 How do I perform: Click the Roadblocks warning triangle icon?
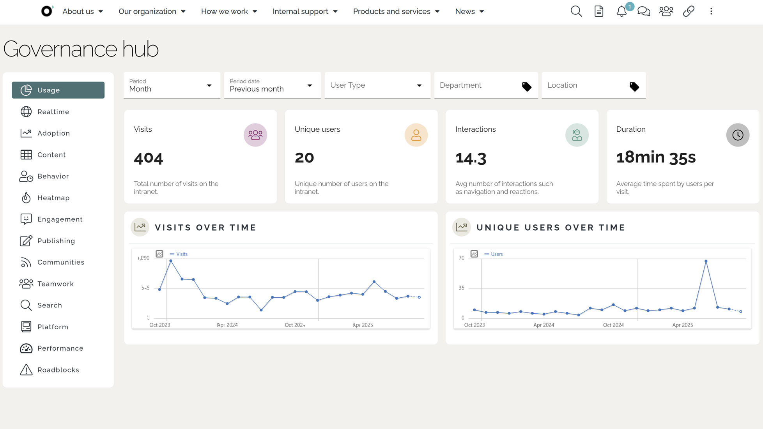(x=26, y=370)
